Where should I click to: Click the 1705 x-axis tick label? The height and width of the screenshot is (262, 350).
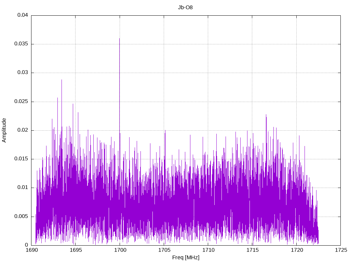click(164, 250)
